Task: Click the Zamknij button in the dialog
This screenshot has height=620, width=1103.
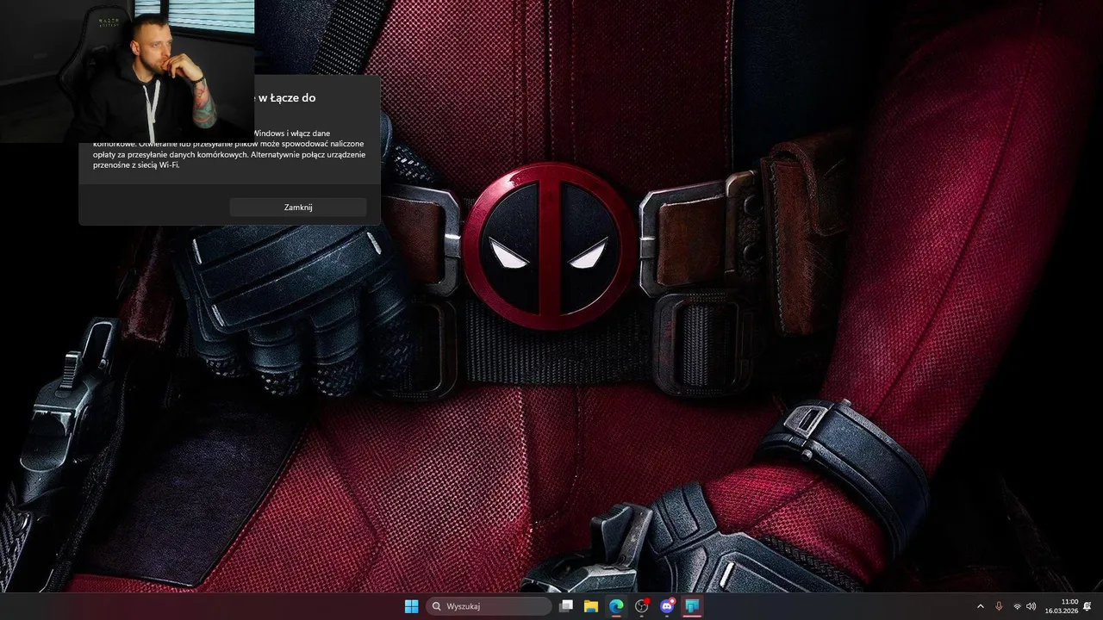Action: [298, 208]
